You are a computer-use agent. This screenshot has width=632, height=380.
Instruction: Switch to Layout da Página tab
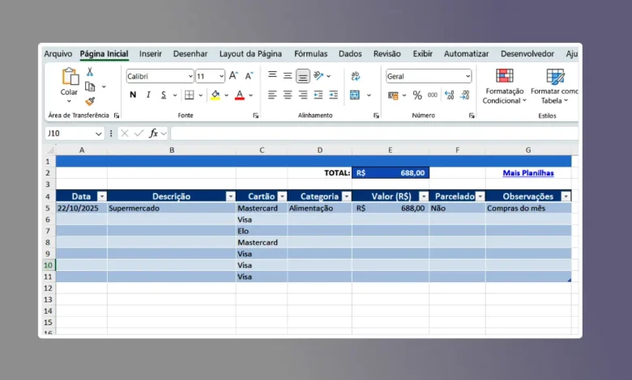(x=250, y=53)
